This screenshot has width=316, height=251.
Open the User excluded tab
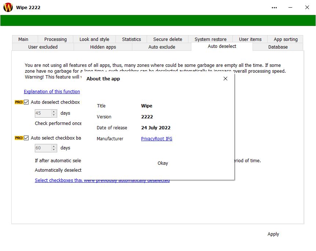(43, 47)
